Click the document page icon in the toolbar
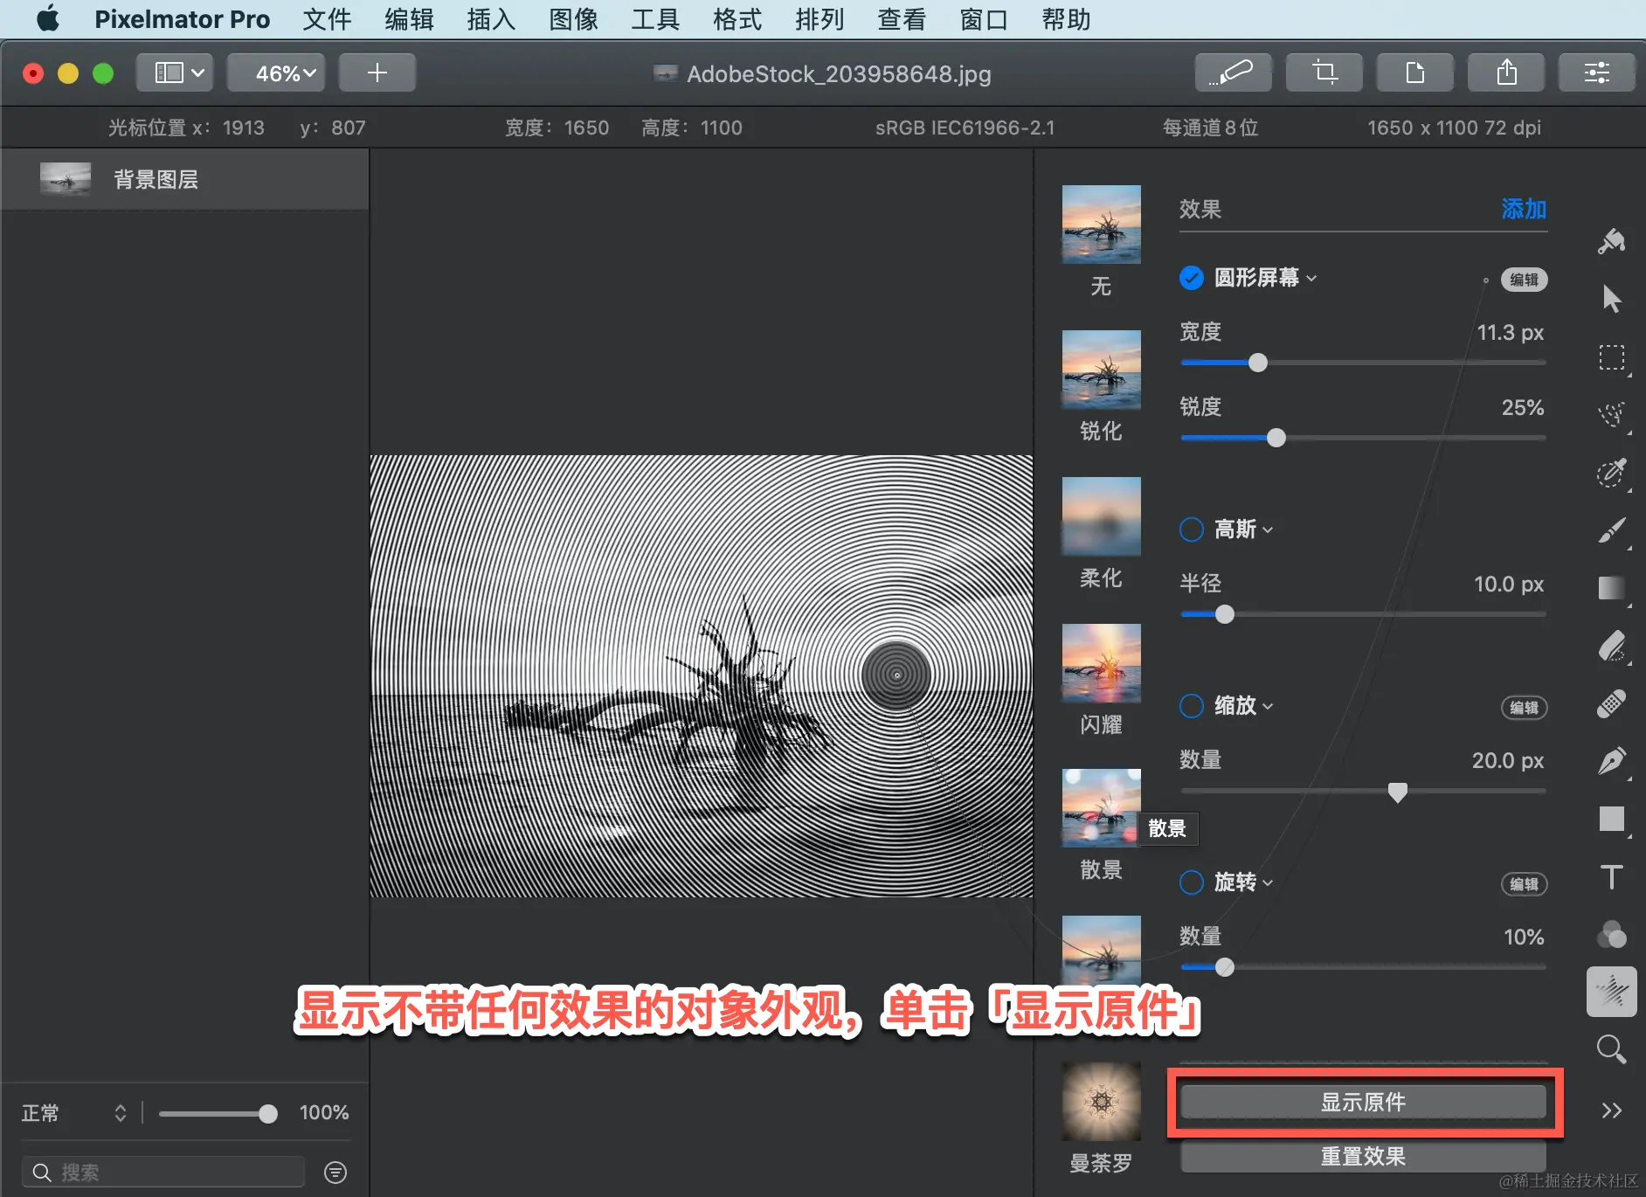Image resolution: width=1646 pixels, height=1197 pixels. tap(1415, 73)
